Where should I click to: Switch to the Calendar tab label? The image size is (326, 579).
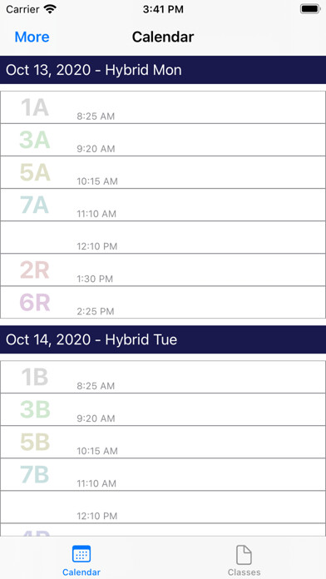coord(81,572)
